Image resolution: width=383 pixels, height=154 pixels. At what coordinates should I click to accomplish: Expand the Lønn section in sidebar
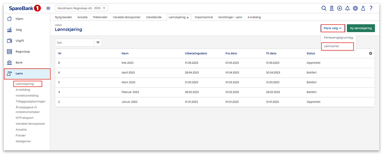(27, 74)
